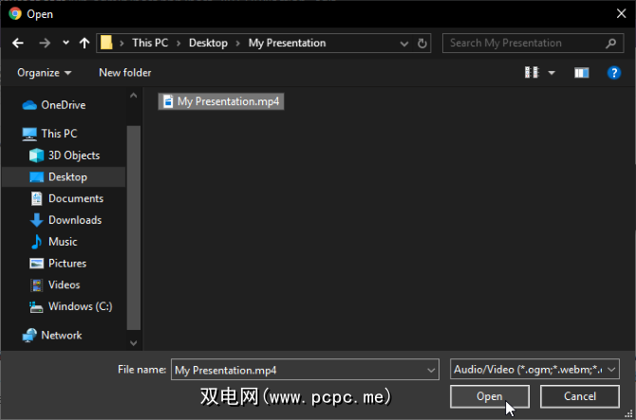This screenshot has height=420, width=636.
Task: Click the Downloads arrow icon
Action: tap(36, 220)
